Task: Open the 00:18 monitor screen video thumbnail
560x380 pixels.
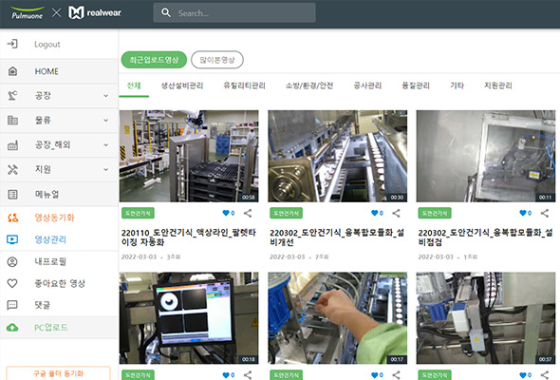Action: [x=189, y=318]
